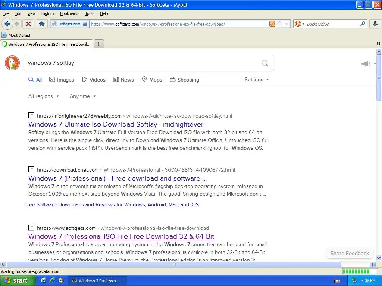Open the address bar history dropdown arrow
The image size is (382, 286).
click(x=287, y=24)
